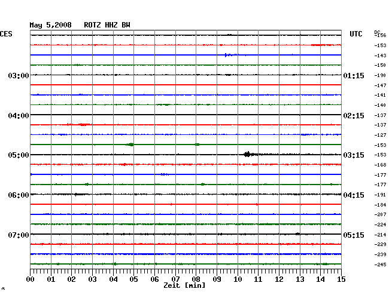Click the DC offset value "-141"
Screen dimensions: 389x295
[x=380, y=96]
